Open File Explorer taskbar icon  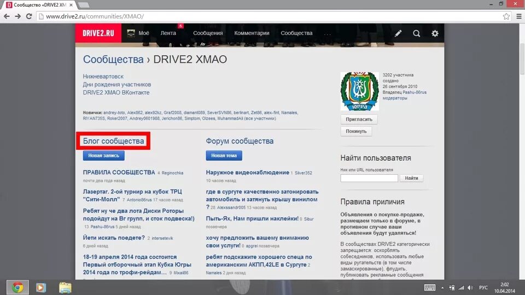point(65,287)
